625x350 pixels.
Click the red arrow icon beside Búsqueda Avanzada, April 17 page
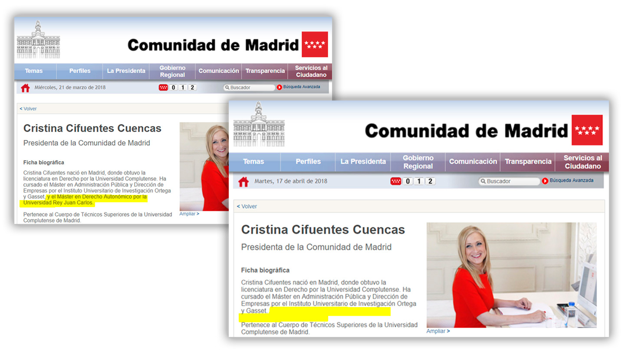(x=545, y=181)
